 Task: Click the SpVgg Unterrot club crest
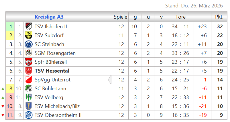[x=28, y=80]
